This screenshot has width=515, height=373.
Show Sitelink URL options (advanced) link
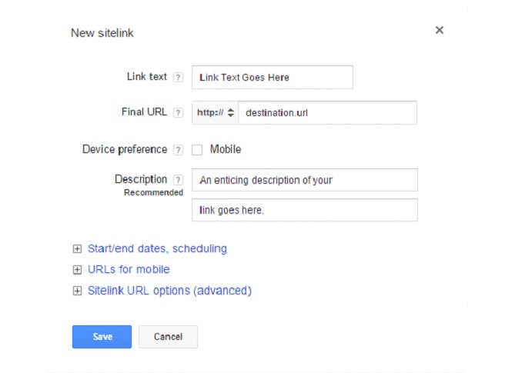pos(164,291)
